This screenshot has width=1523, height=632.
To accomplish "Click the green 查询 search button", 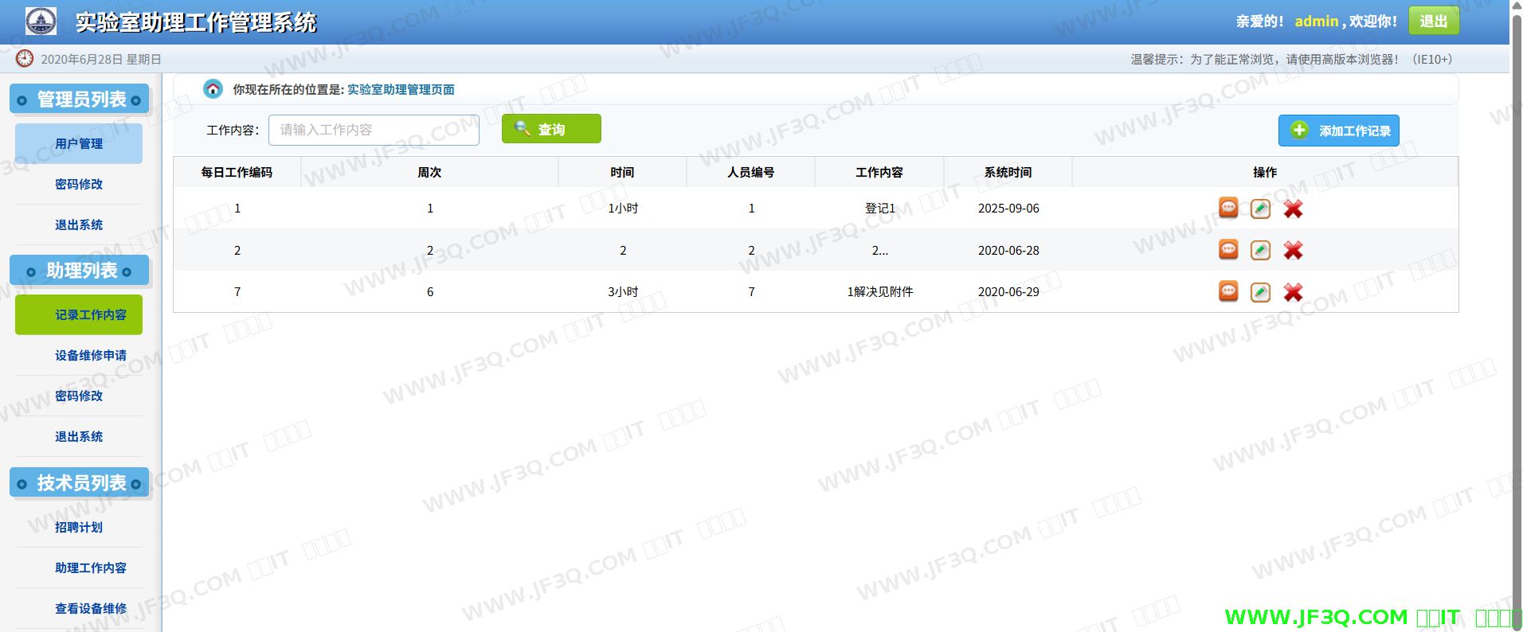I will pos(551,129).
